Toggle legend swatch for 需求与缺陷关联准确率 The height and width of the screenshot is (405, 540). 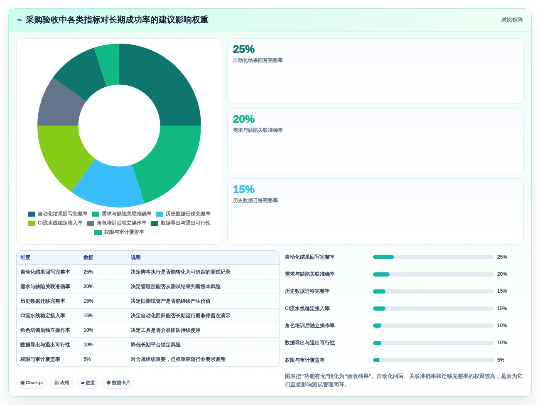pyautogui.click(x=96, y=214)
